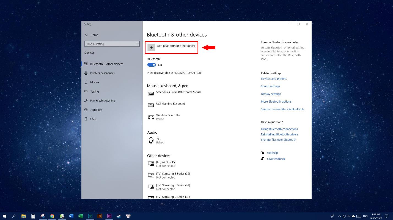393x220 pixels.
Task: Click the "Other devices" section heading
Action: click(159, 156)
